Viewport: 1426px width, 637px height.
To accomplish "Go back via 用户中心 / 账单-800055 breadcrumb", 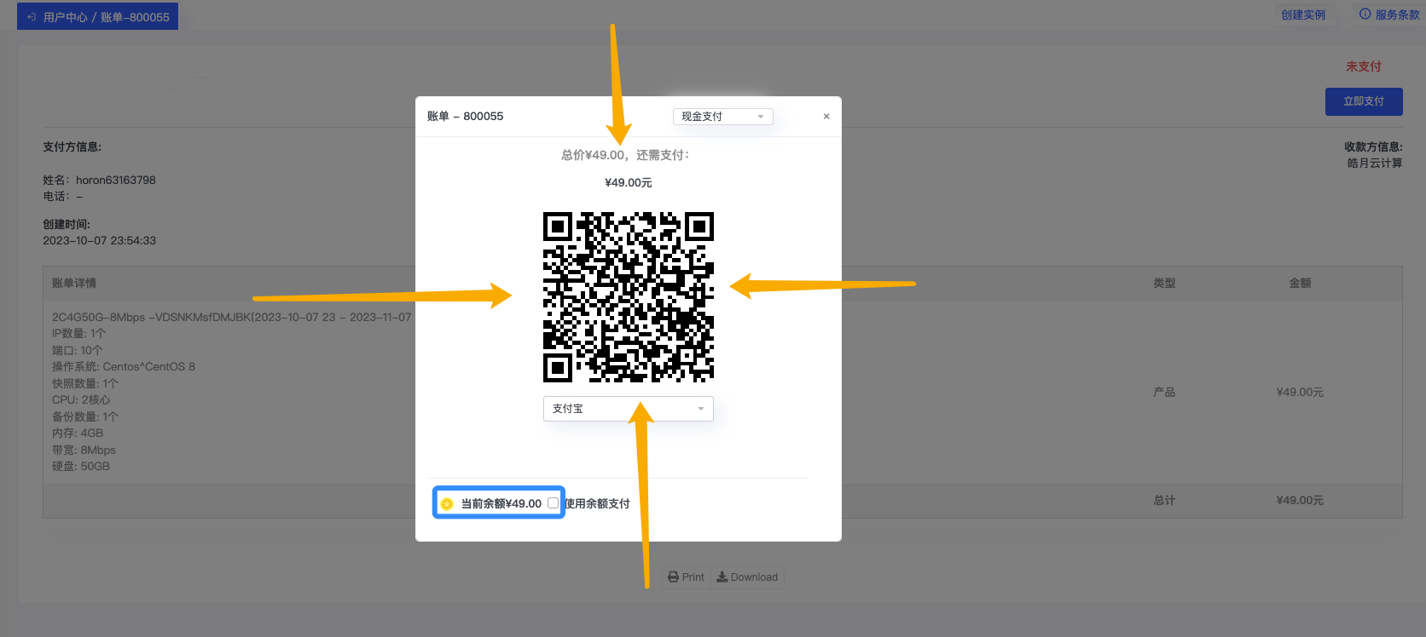I will pos(106,17).
